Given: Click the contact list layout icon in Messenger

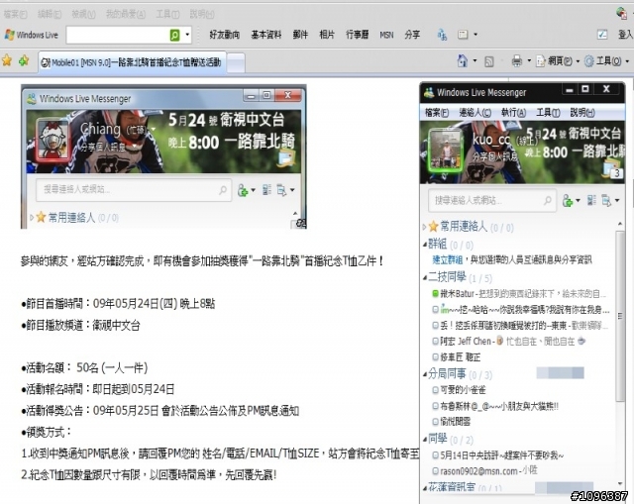Looking at the screenshot, I should coord(591,200).
